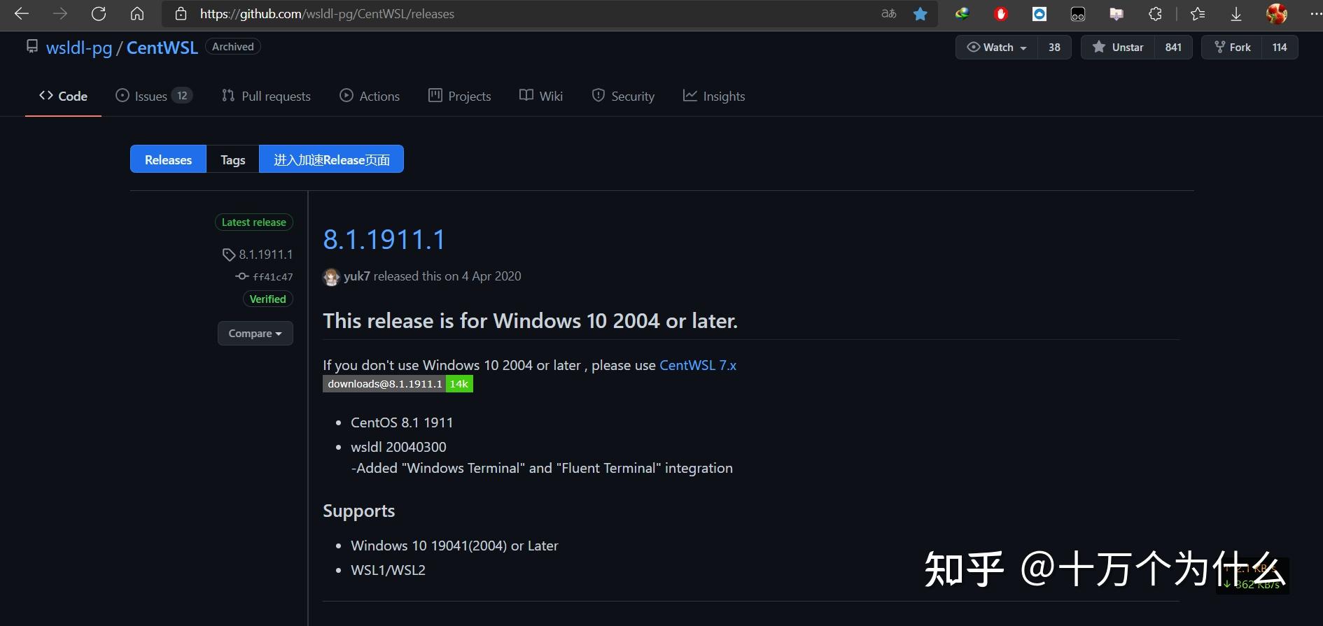Click the text 'CentOS 8.1 1911'

402,422
